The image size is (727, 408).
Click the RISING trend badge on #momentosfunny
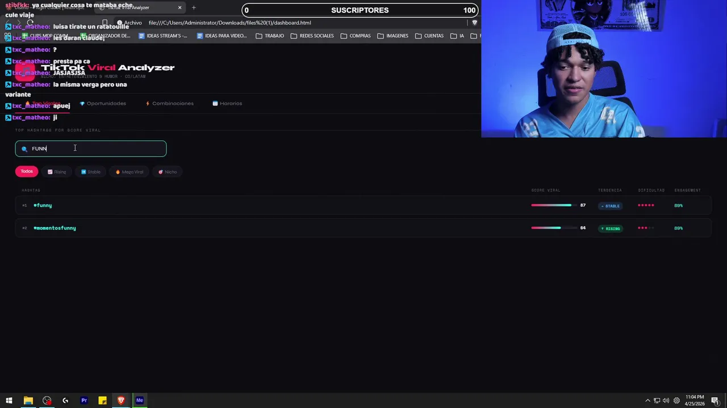(611, 228)
